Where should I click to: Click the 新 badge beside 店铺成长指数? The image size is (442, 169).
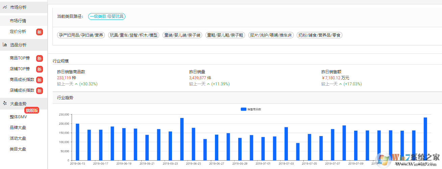point(40,90)
